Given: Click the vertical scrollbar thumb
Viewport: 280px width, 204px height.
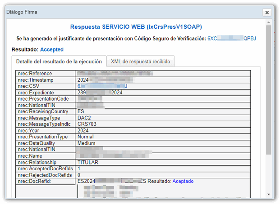Looking at the screenshot, I should (x=269, y=90).
